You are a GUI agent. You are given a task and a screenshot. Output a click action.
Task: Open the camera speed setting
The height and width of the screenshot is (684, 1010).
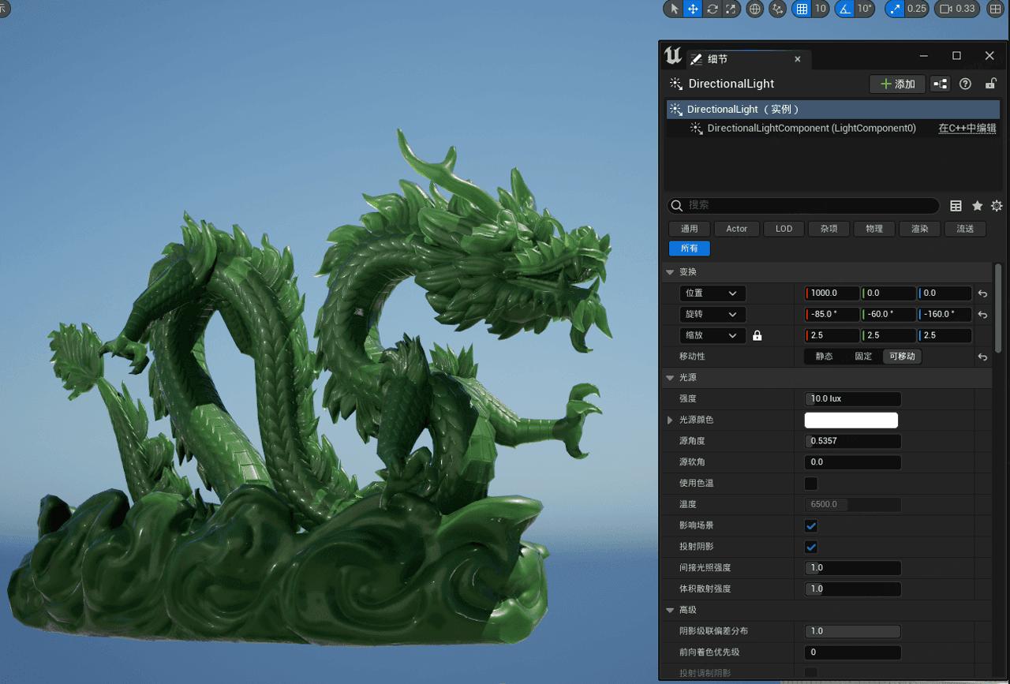[956, 9]
